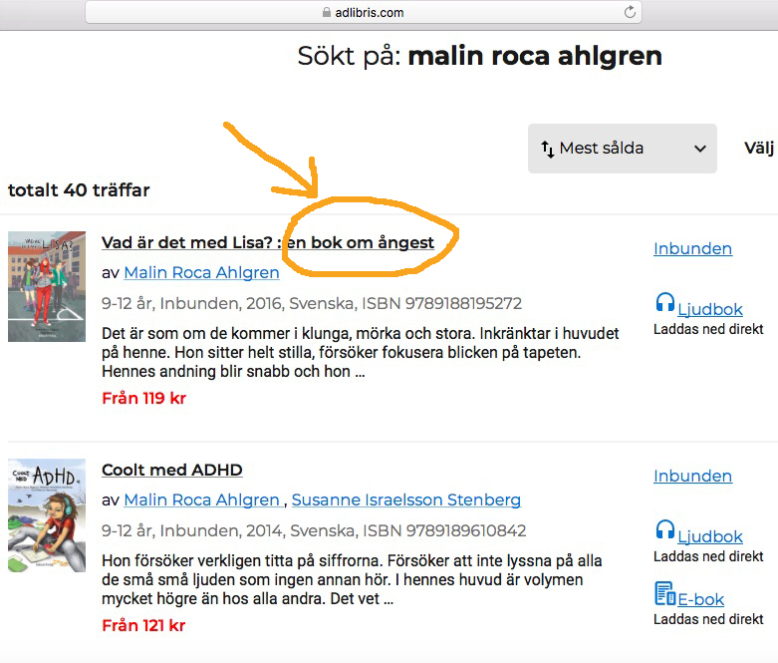The height and width of the screenshot is (663, 778).
Task: Click the E-bok document icon
Action: (664, 593)
